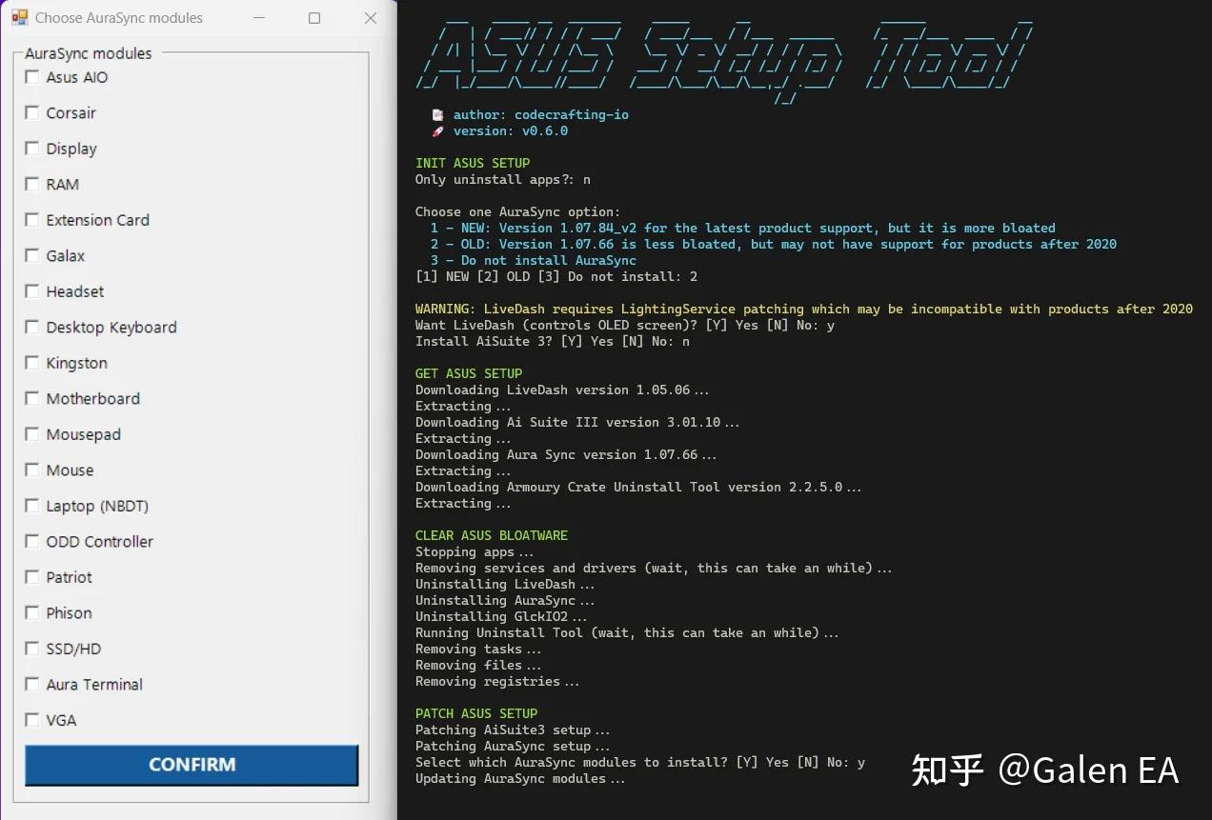
Task: Click the 'Updating AuraSync modules' terminal line
Action: [520, 778]
